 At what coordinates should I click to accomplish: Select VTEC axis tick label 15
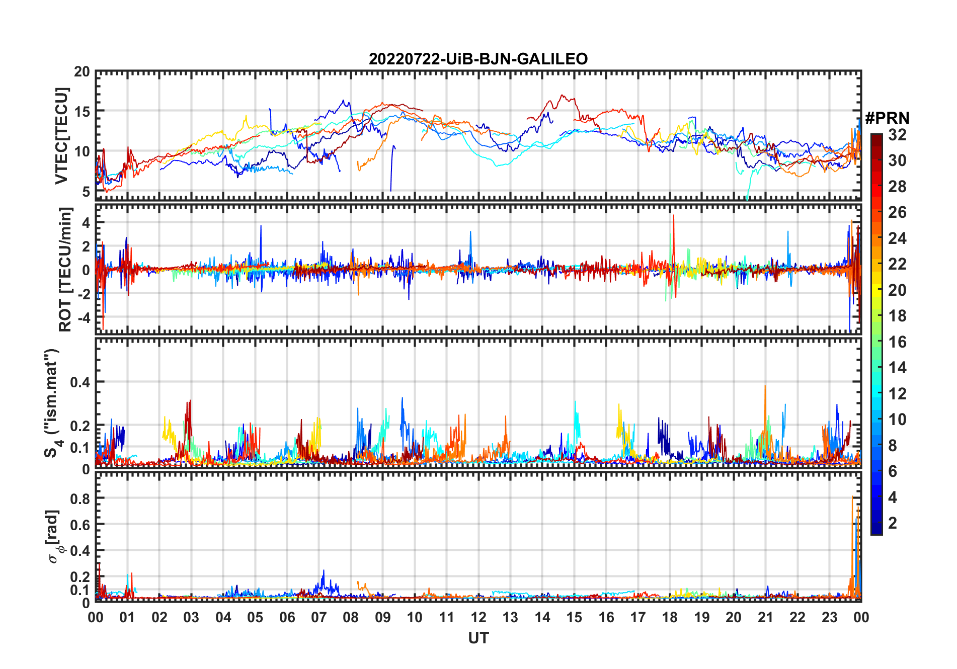(x=82, y=112)
